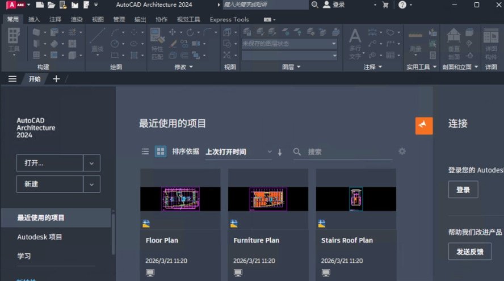This screenshot has width=504, height=281.
Task: Click the 新建 button
Action: pos(50,184)
